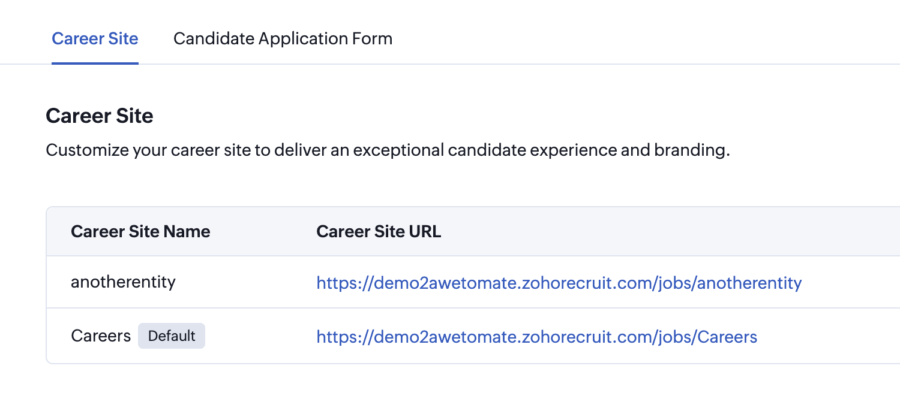Click the Career Site Name column header
900x417 pixels.
pos(140,232)
